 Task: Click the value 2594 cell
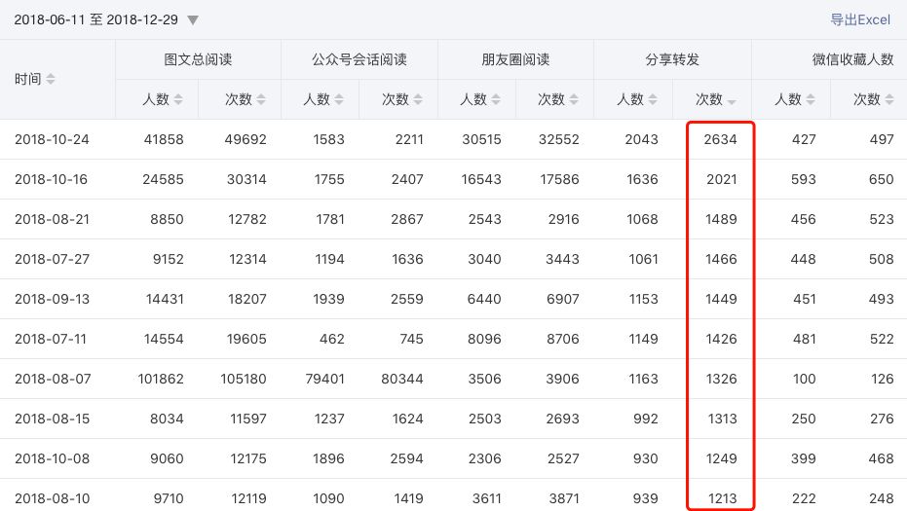406,458
